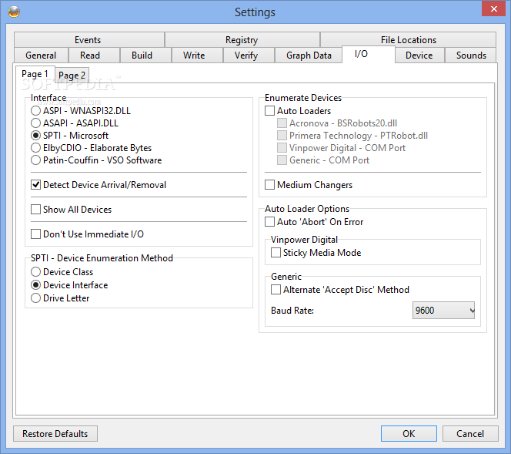Confirm settings with OK button
511x454 pixels.
point(409,433)
